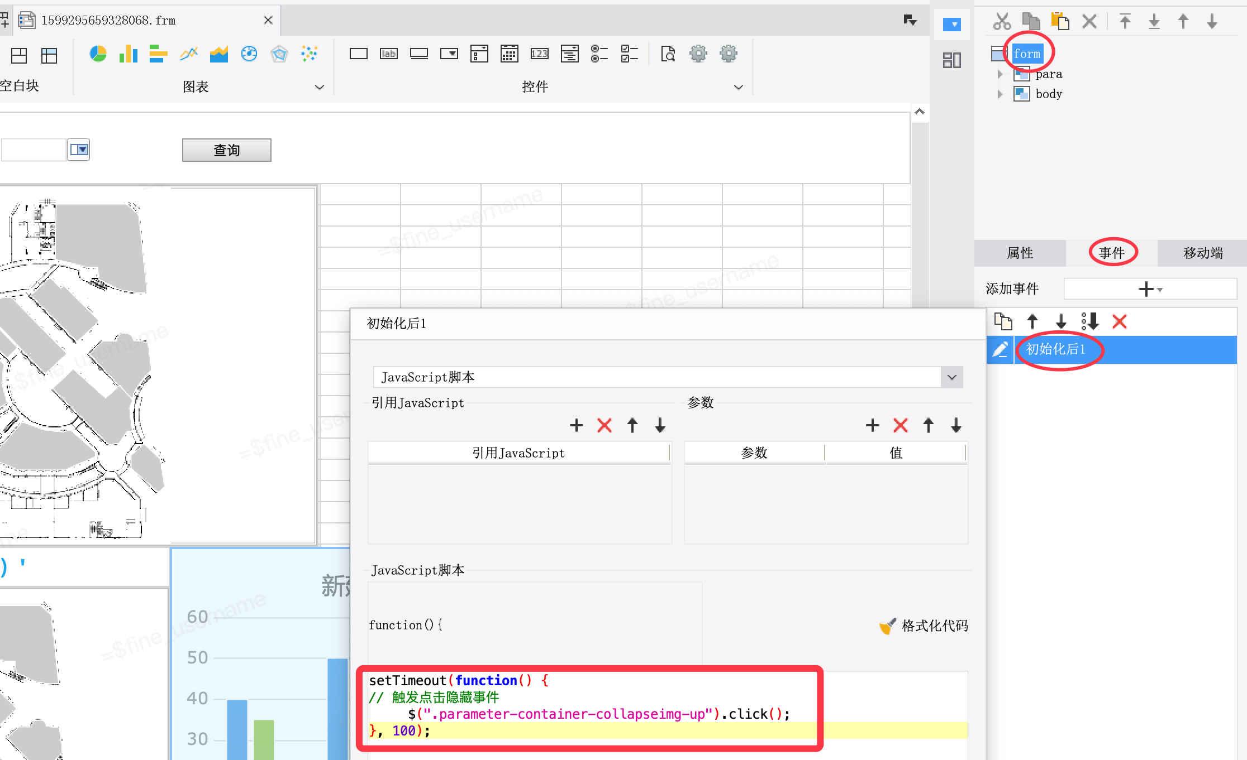Add a text area widget
Screen dimensions: 1247x760
tap(570, 54)
